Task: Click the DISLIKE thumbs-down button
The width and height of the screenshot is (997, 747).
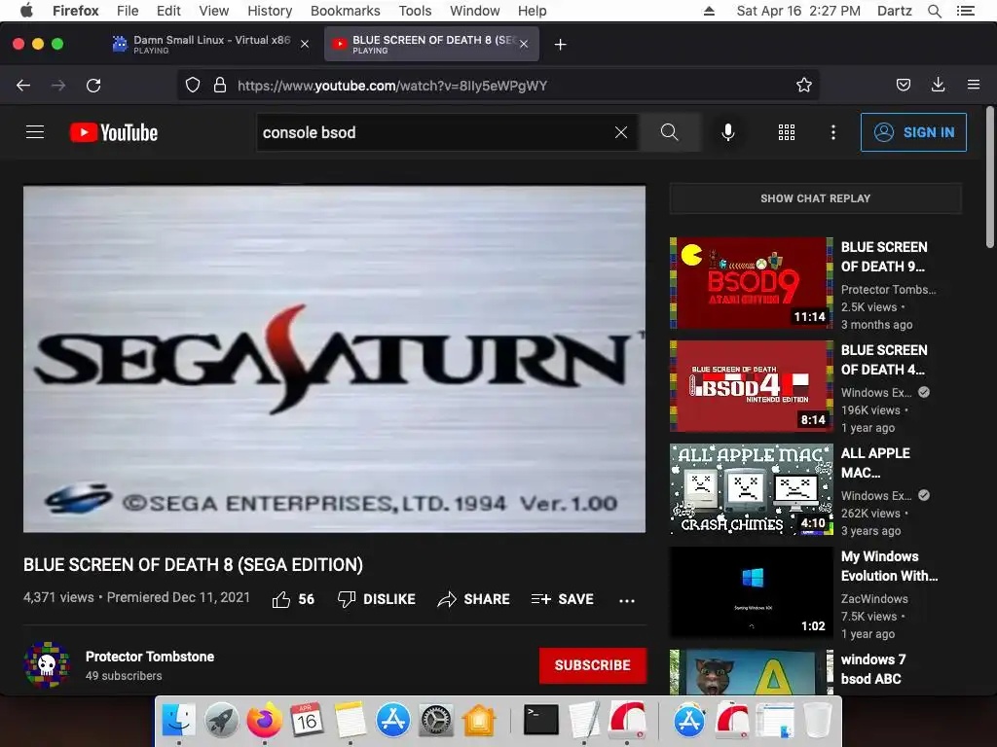Action: click(377, 599)
